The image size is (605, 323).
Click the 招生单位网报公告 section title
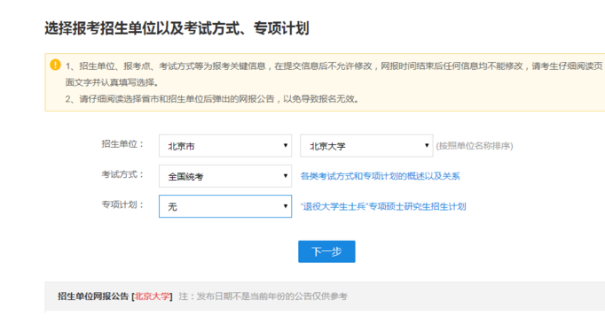93,296
